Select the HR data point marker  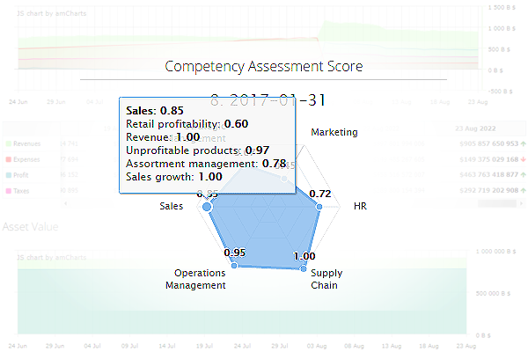[319, 207]
